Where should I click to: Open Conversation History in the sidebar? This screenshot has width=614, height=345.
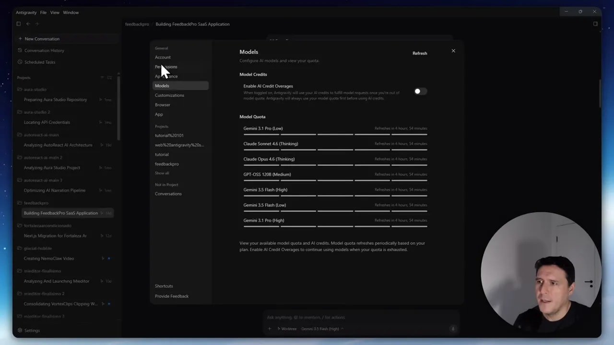[x=44, y=50]
